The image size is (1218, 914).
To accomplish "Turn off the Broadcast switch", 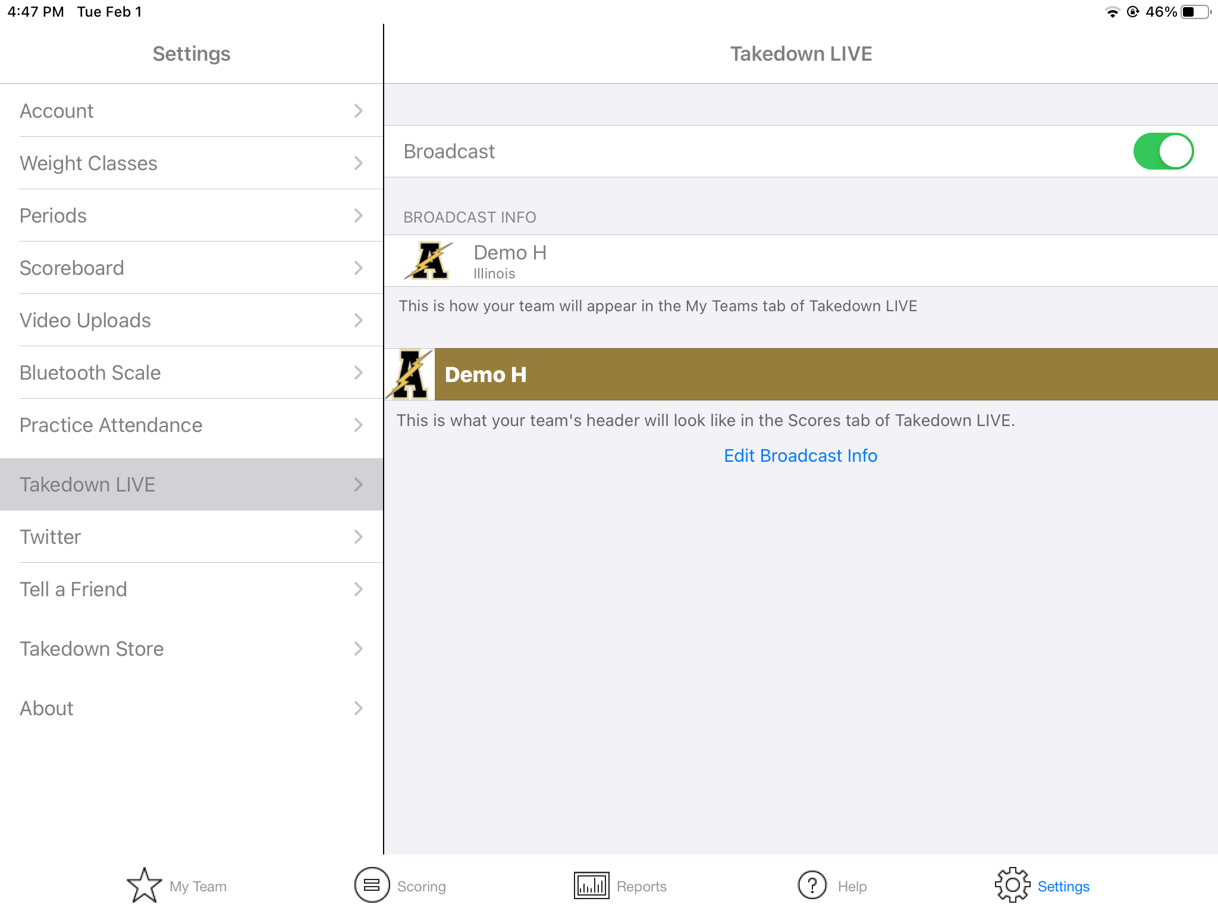I will coord(1163,151).
